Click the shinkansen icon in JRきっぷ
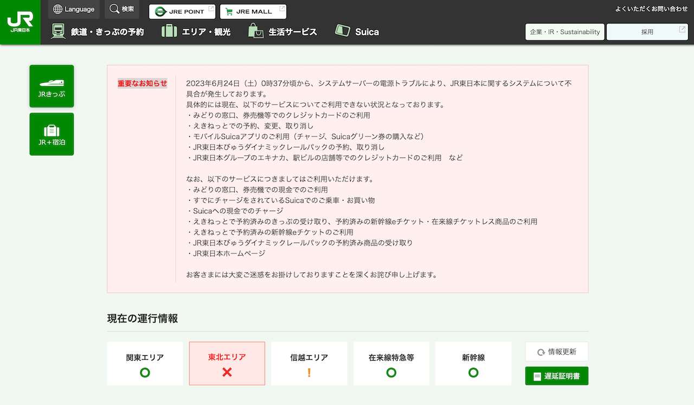694x405 pixels. 52,82
